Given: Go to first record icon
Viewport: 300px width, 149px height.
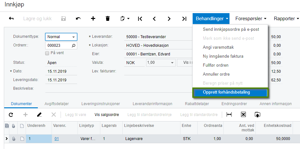Looking at the screenshot, I should (x=140, y=19).
